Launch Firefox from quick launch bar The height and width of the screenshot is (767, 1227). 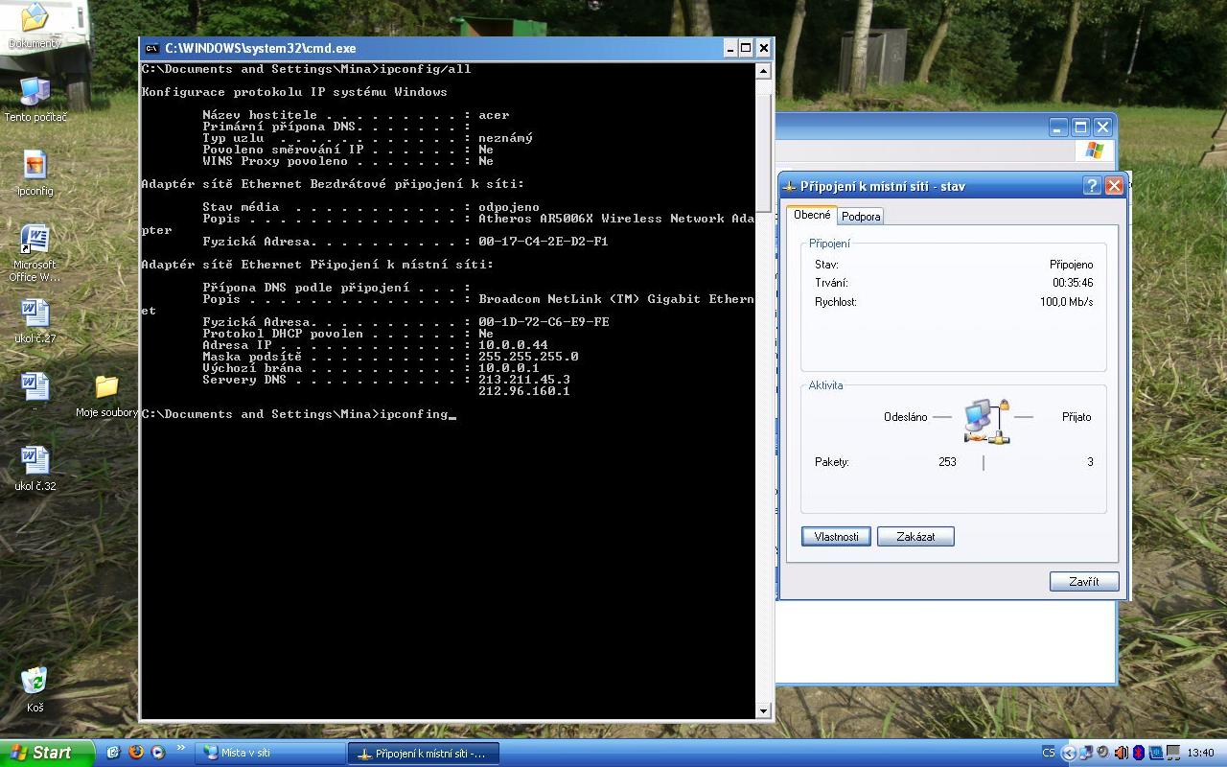pos(136,753)
